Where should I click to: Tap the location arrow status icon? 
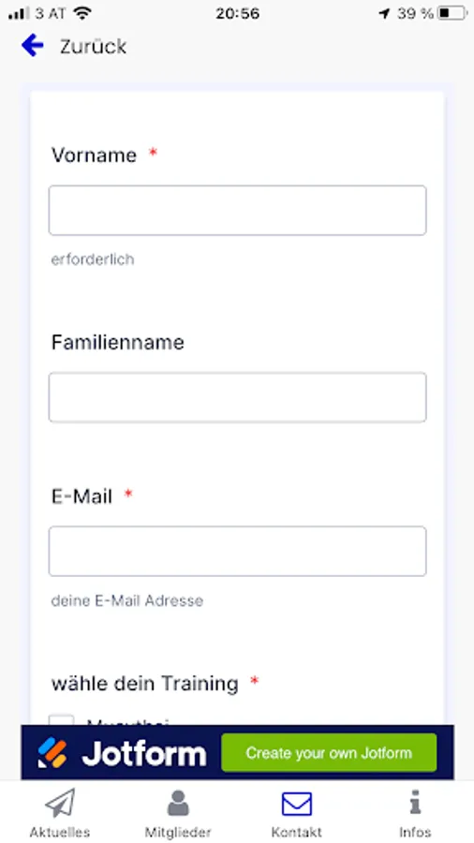coord(384,13)
